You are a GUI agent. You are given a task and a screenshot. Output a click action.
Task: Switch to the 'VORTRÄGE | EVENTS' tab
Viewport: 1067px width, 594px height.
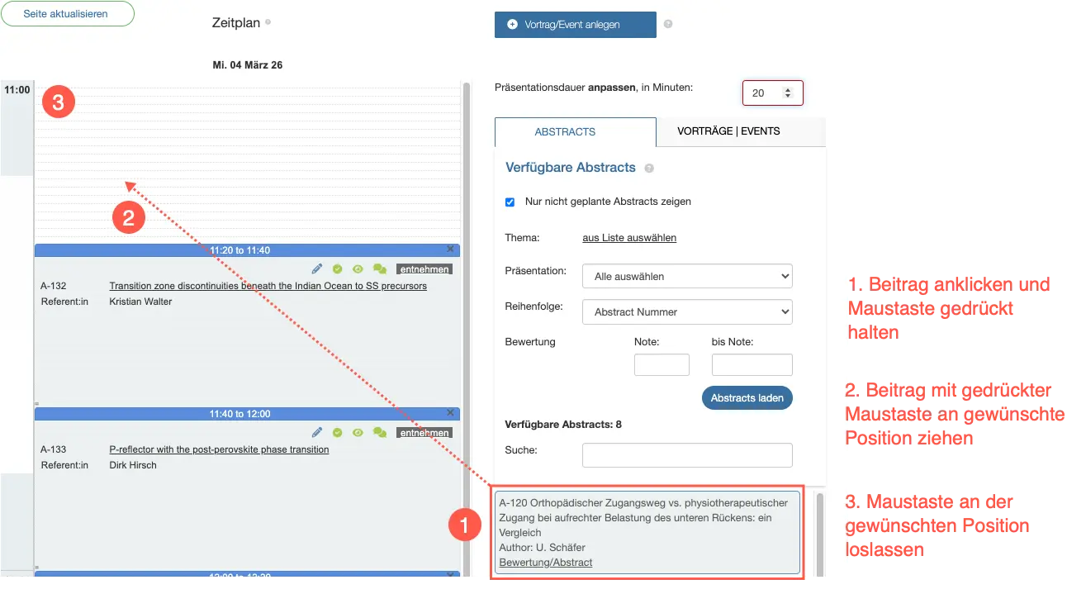pyautogui.click(x=728, y=131)
